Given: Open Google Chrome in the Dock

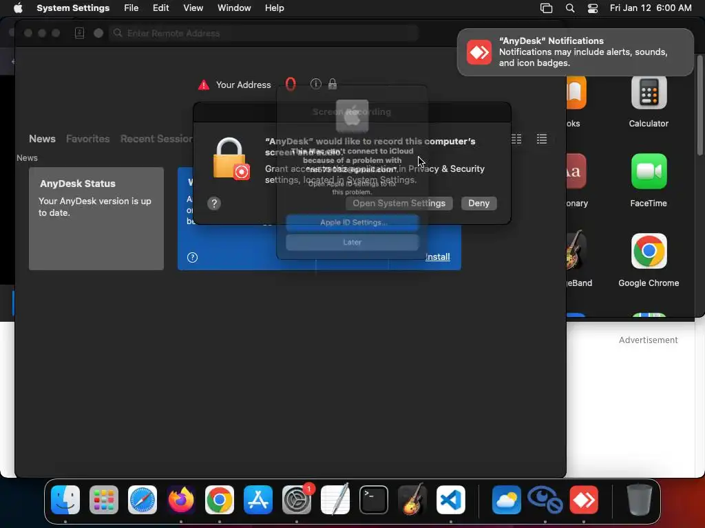Looking at the screenshot, I should click(x=220, y=500).
